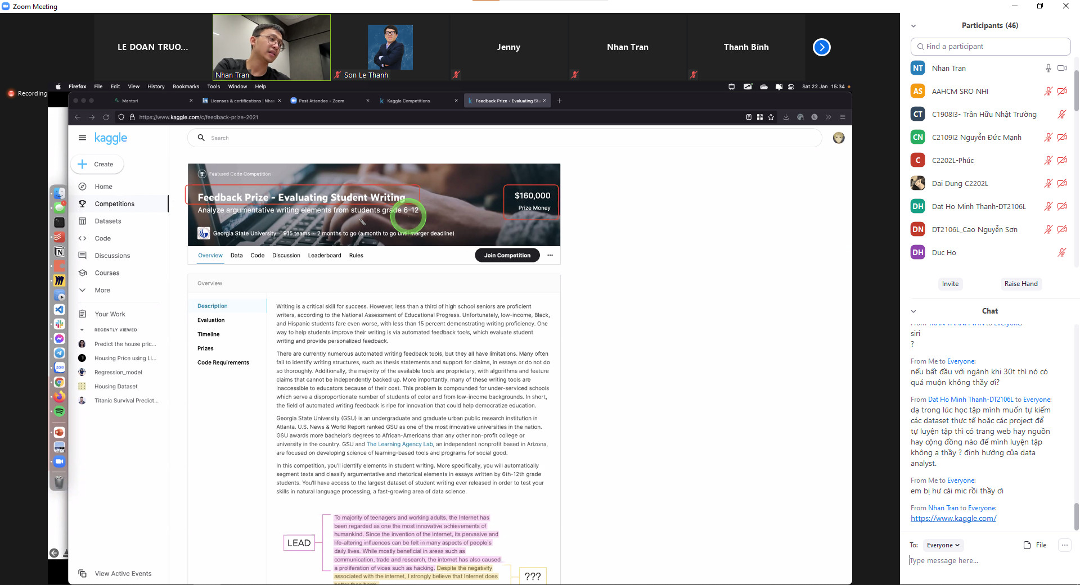Screen dimensions: 1080x585
Task: Click the Code brackets icon in sidebar
Action: (82, 238)
